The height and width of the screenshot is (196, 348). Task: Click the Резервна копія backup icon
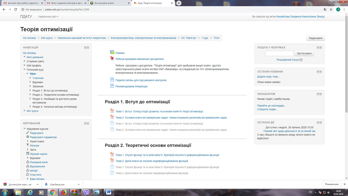(x=28, y=162)
